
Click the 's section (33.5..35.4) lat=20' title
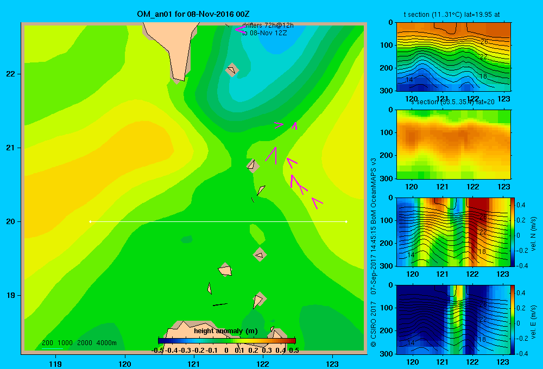point(453,102)
